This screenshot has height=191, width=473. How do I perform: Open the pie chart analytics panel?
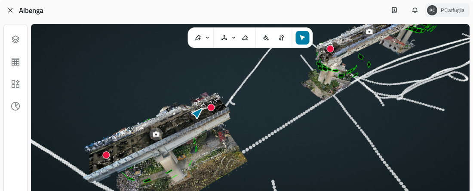pos(15,106)
